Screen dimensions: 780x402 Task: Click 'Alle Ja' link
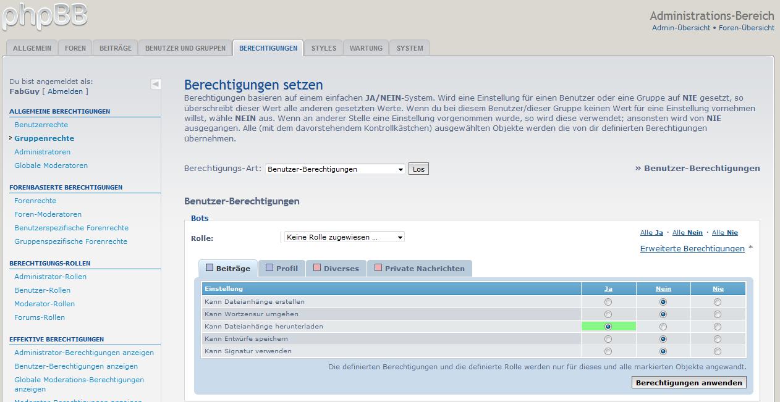click(x=651, y=233)
